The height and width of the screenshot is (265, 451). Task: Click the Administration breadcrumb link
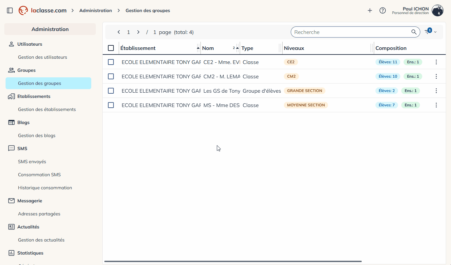95,10
